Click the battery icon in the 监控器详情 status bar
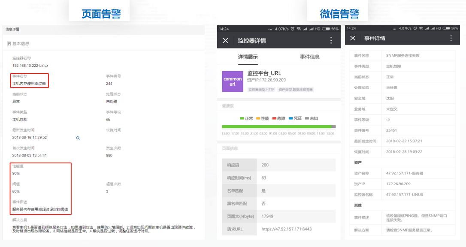 [326, 29]
